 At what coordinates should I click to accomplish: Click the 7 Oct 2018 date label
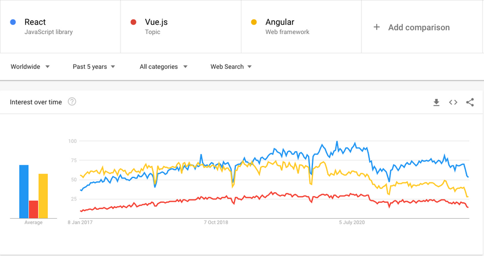click(x=216, y=222)
